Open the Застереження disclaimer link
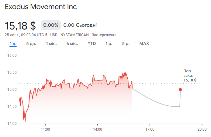This screenshot has width=211, height=137. coord(104,35)
